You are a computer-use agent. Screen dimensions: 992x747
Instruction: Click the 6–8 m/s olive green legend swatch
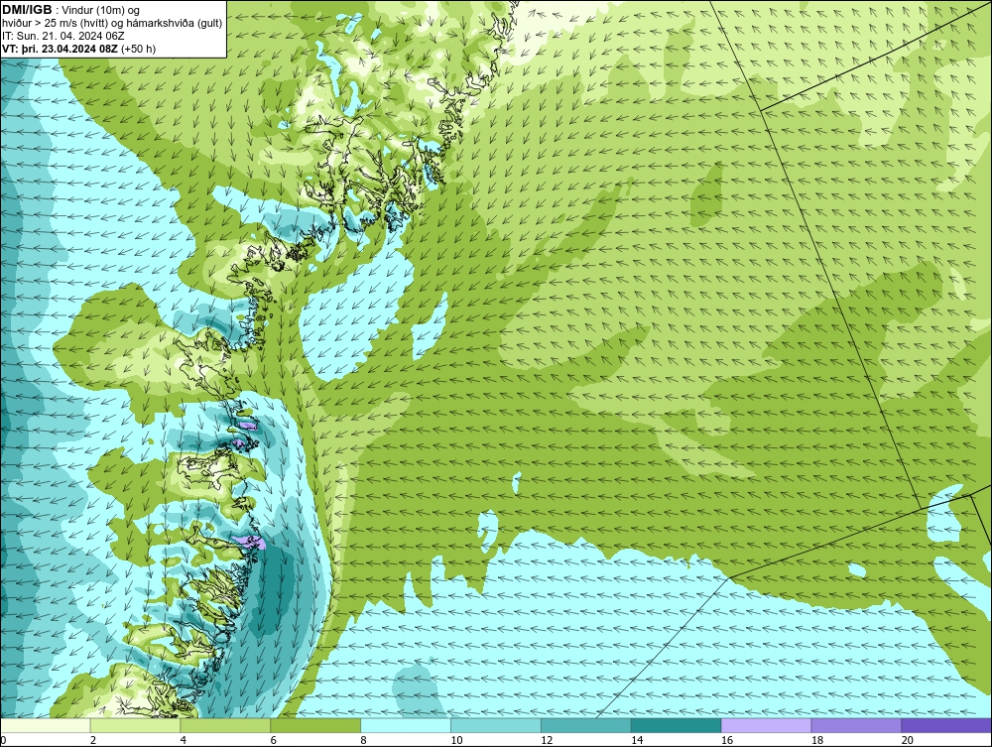tap(315, 725)
